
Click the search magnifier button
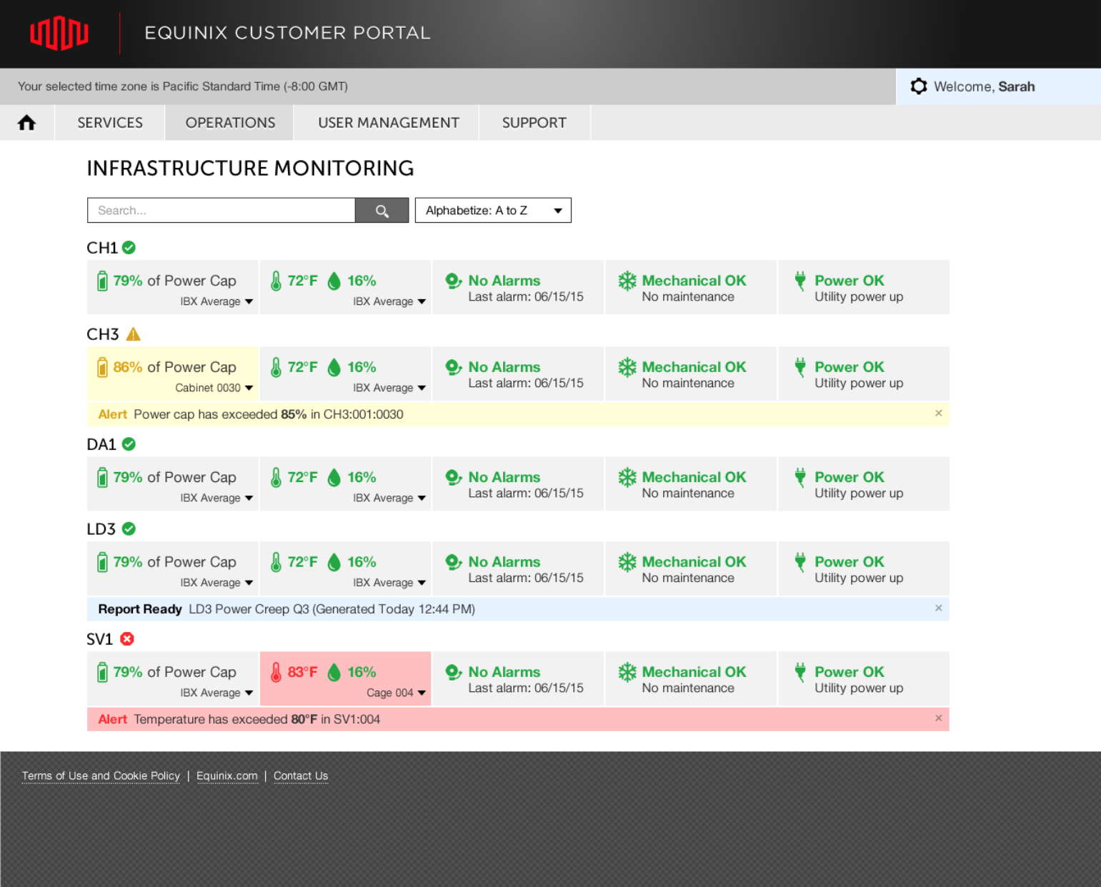[x=382, y=211]
